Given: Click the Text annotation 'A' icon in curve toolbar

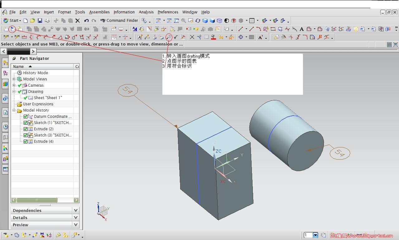Looking at the screenshot, I should tap(301, 29).
